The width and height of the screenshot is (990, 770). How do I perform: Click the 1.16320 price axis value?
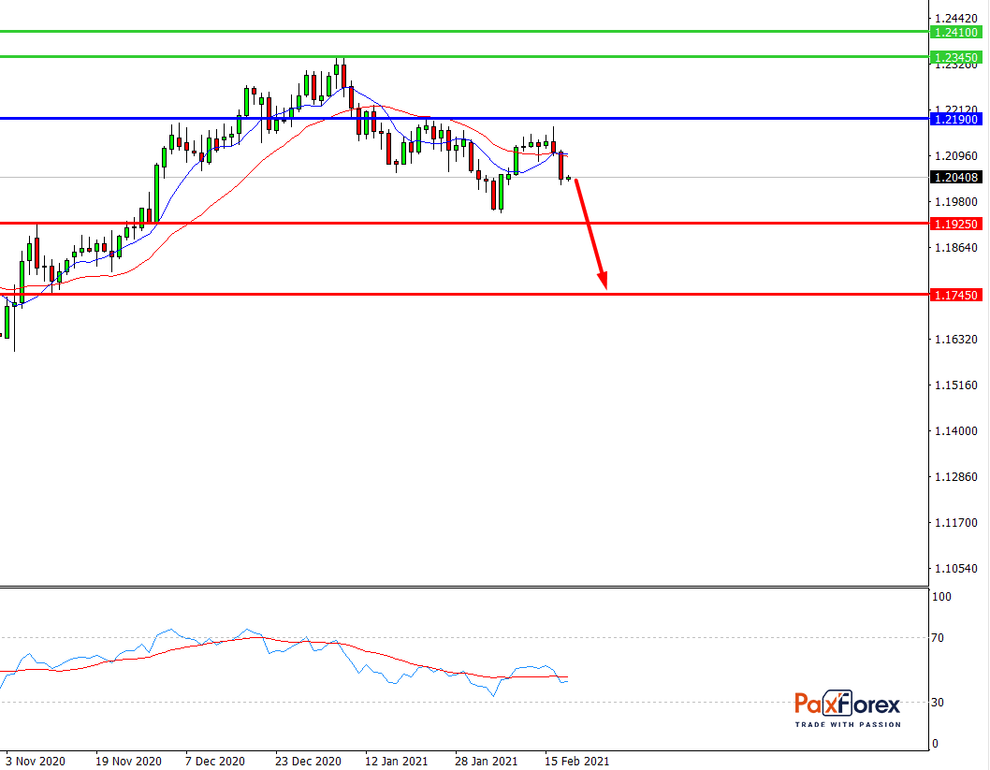[956, 340]
